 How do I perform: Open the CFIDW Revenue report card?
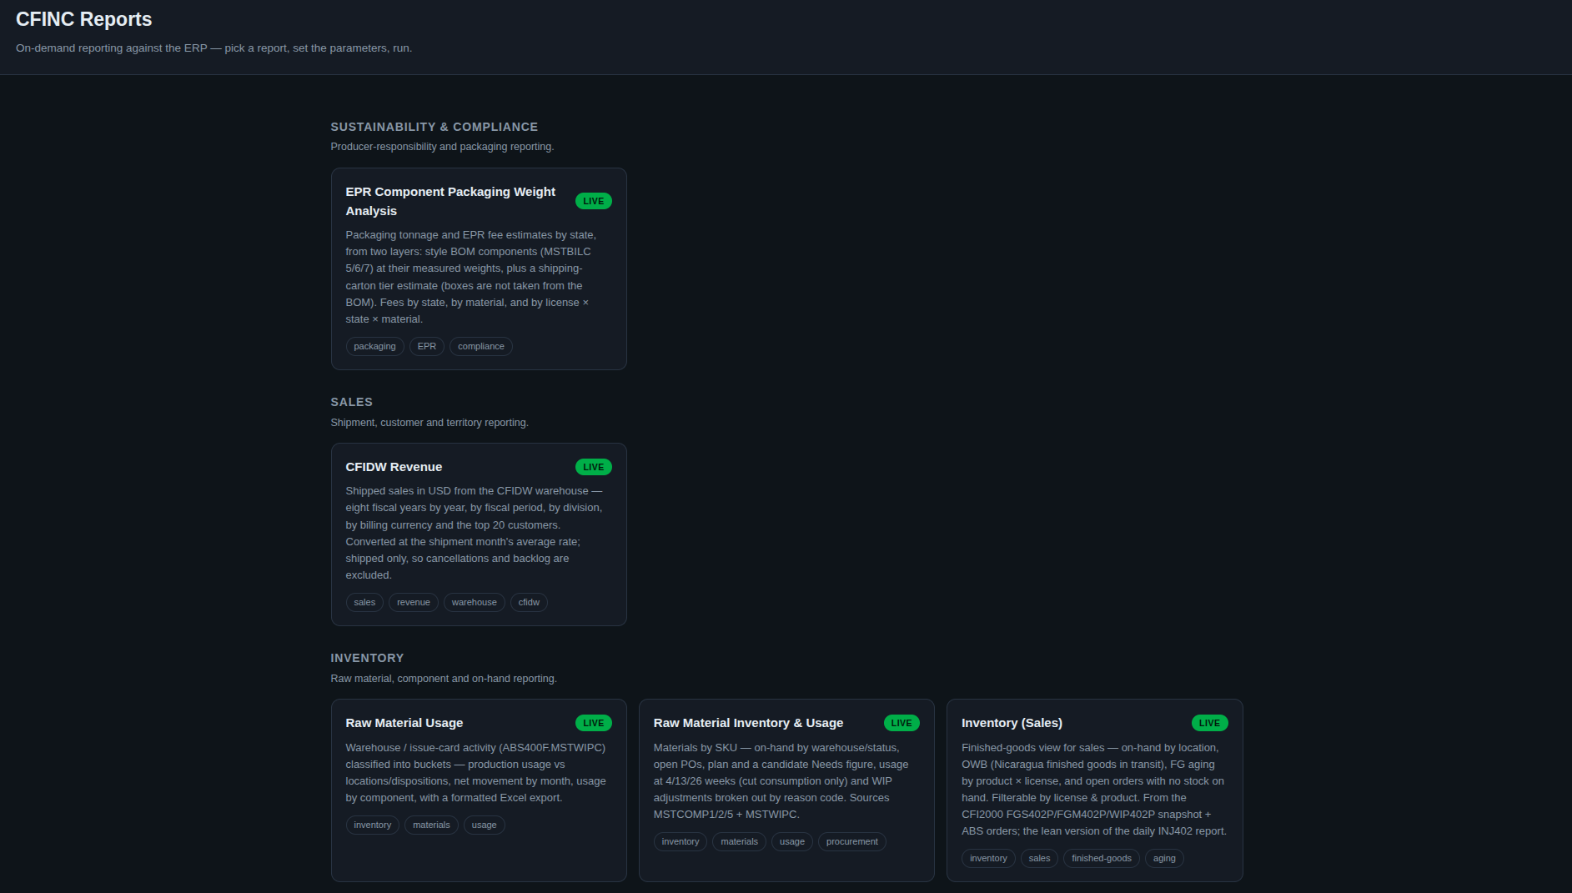pos(479,534)
